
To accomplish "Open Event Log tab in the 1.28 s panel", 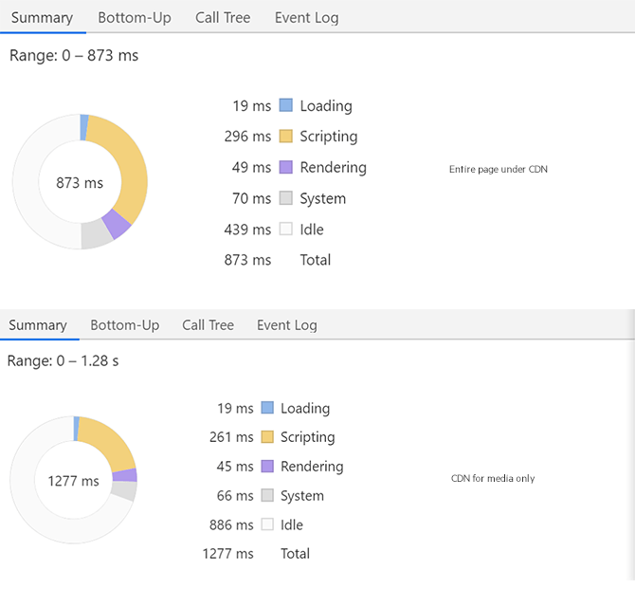I will (286, 325).
